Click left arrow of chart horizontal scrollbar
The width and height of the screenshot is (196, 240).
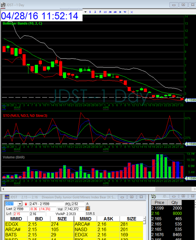pos(3,189)
